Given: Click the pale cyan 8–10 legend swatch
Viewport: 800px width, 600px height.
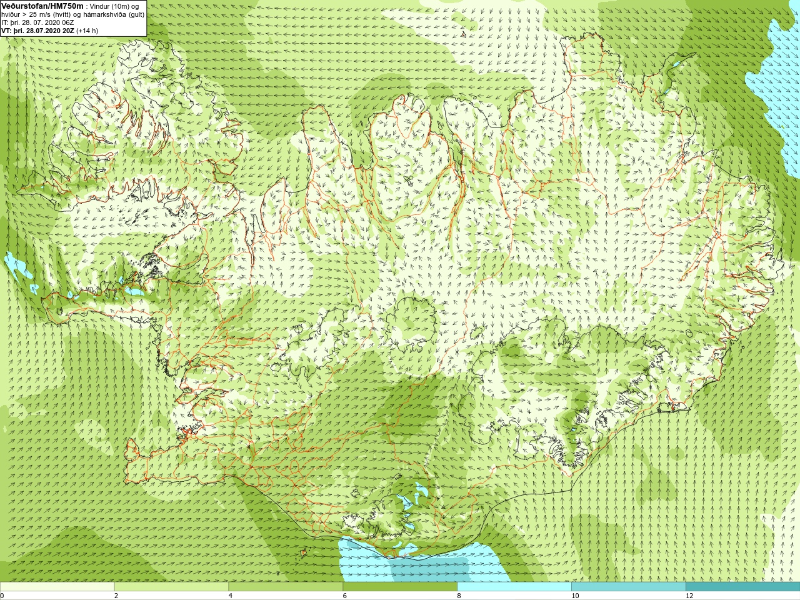Looking at the screenshot, I should tap(514, 587).
